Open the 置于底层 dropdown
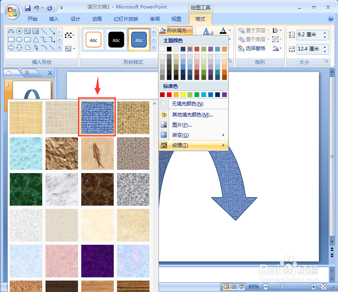 coord(253,40)
